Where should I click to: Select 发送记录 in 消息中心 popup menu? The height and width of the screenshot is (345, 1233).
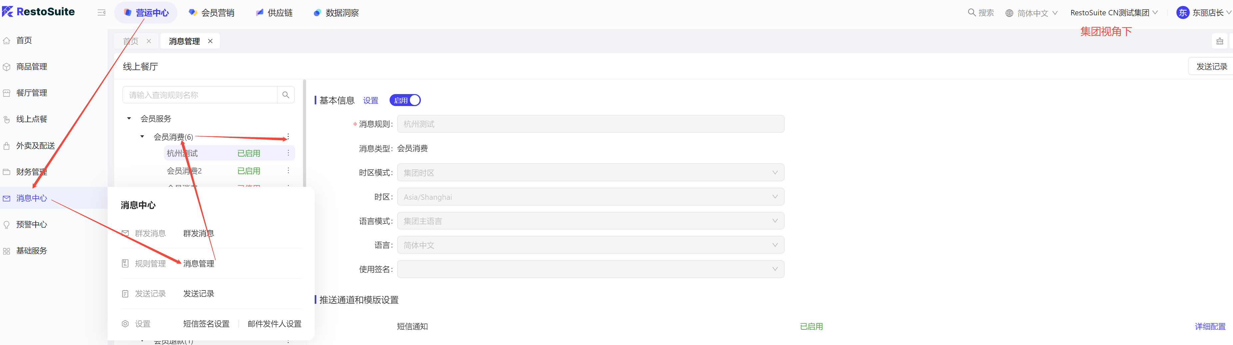point(199,293)
